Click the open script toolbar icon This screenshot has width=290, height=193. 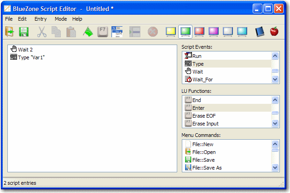click(10, 32)
